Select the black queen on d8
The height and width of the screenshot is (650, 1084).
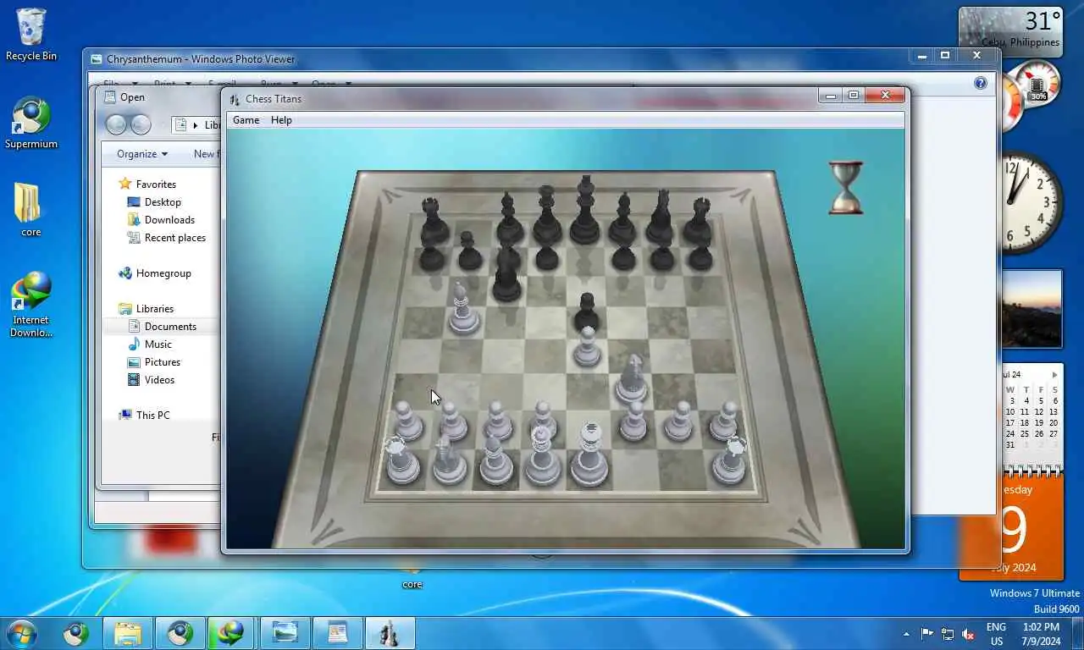546,214
